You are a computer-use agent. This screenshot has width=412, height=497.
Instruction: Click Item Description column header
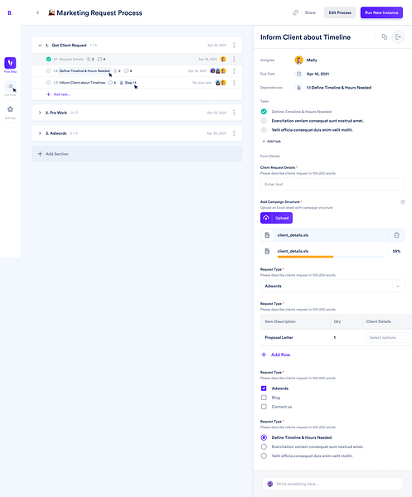tap(280, 321)
